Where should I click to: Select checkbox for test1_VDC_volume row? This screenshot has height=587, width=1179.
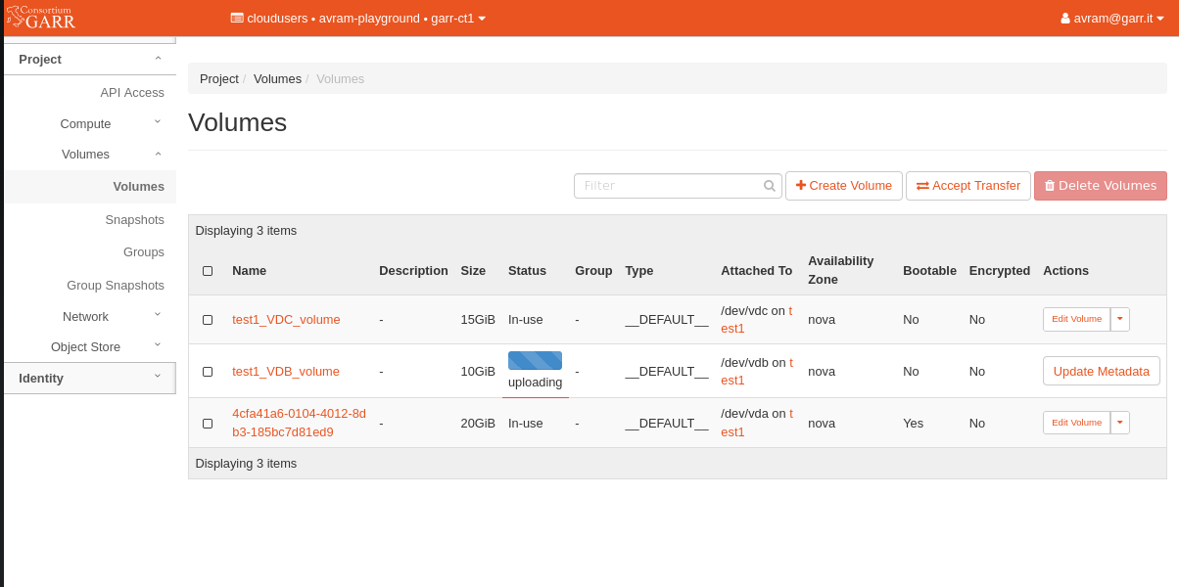point(208,320)
